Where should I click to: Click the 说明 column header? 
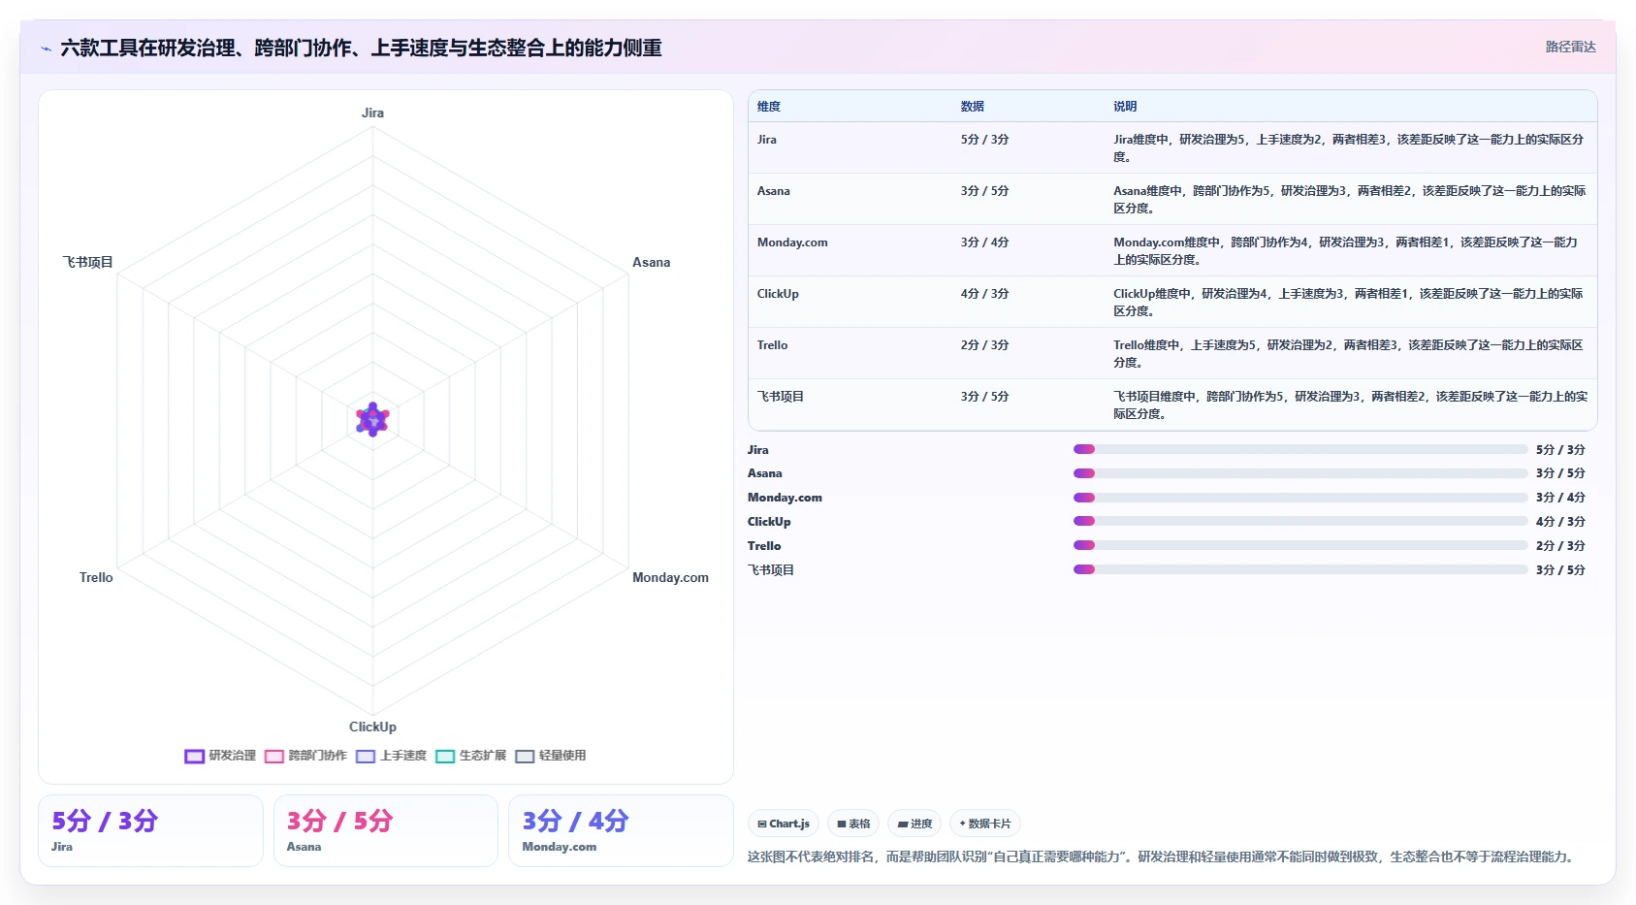1125,107
